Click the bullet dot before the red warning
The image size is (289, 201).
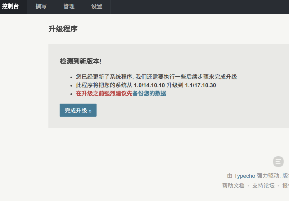tap(72, 94)
